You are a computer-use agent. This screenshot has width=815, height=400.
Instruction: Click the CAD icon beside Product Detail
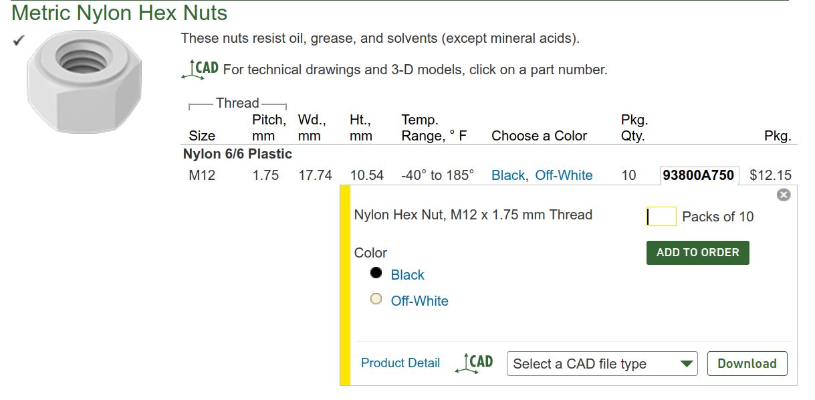click(474, 363)
